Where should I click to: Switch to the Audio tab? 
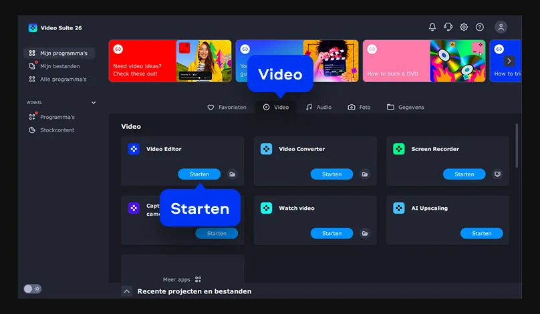(x=319, y=108)
